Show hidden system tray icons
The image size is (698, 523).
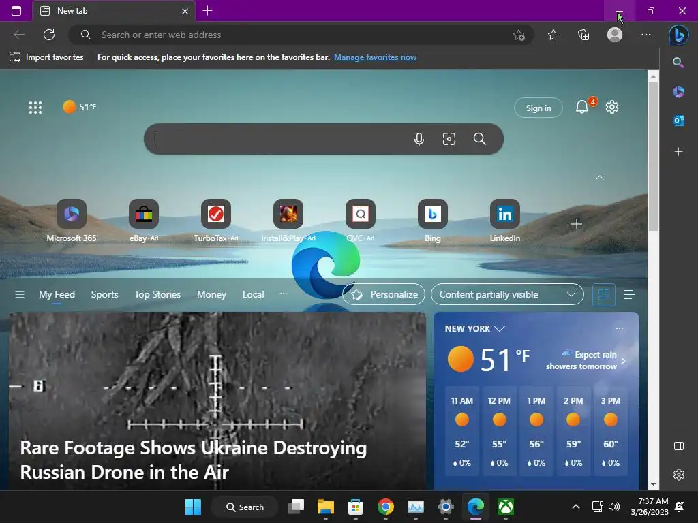pos(575,507)
